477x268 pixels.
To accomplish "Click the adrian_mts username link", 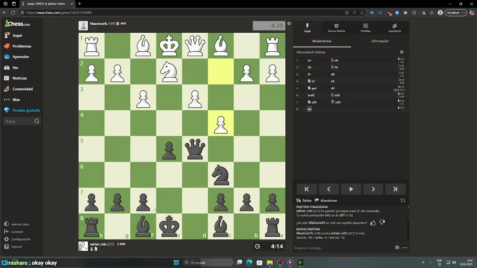I will click(98, 244).
